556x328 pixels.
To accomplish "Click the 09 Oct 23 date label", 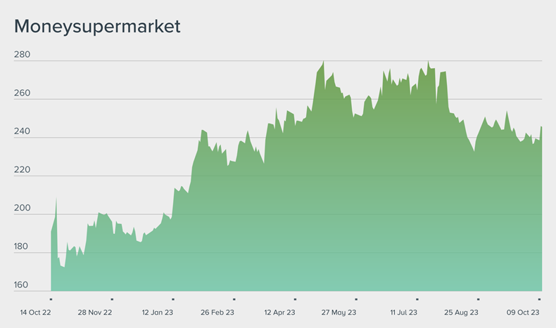I will tap(523, 313).
